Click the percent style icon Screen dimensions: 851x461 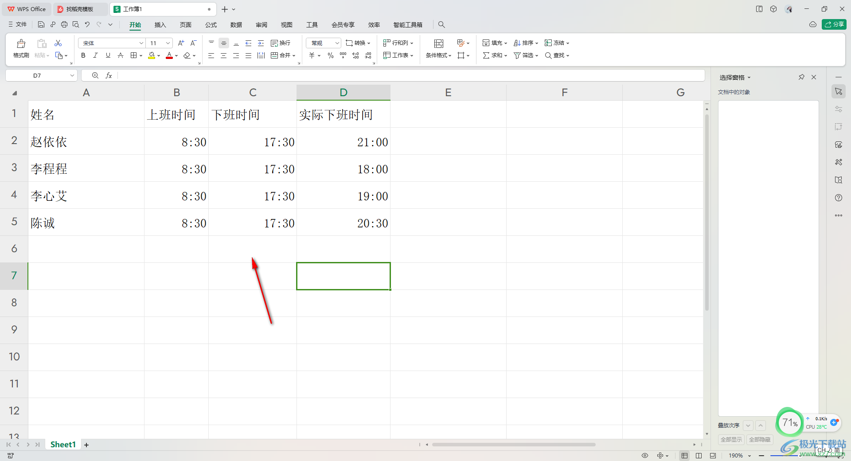coord(331,55)
